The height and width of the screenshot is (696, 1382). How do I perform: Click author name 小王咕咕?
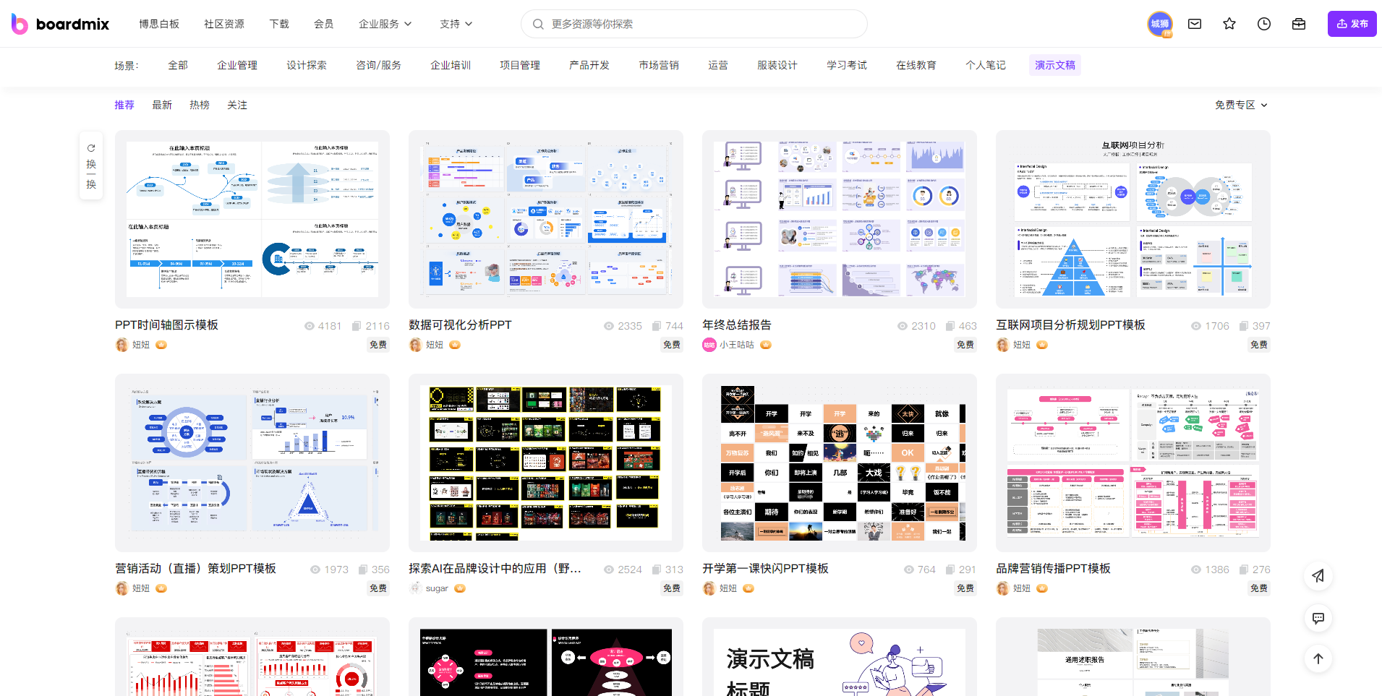(x=737, y=345)
